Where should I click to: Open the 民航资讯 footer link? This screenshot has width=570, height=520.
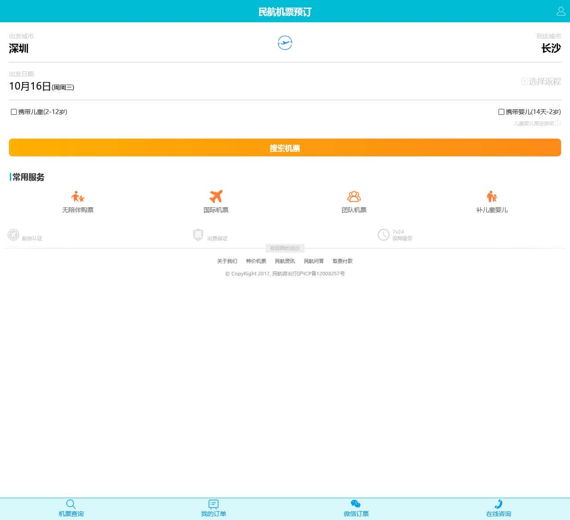point(285,261)
